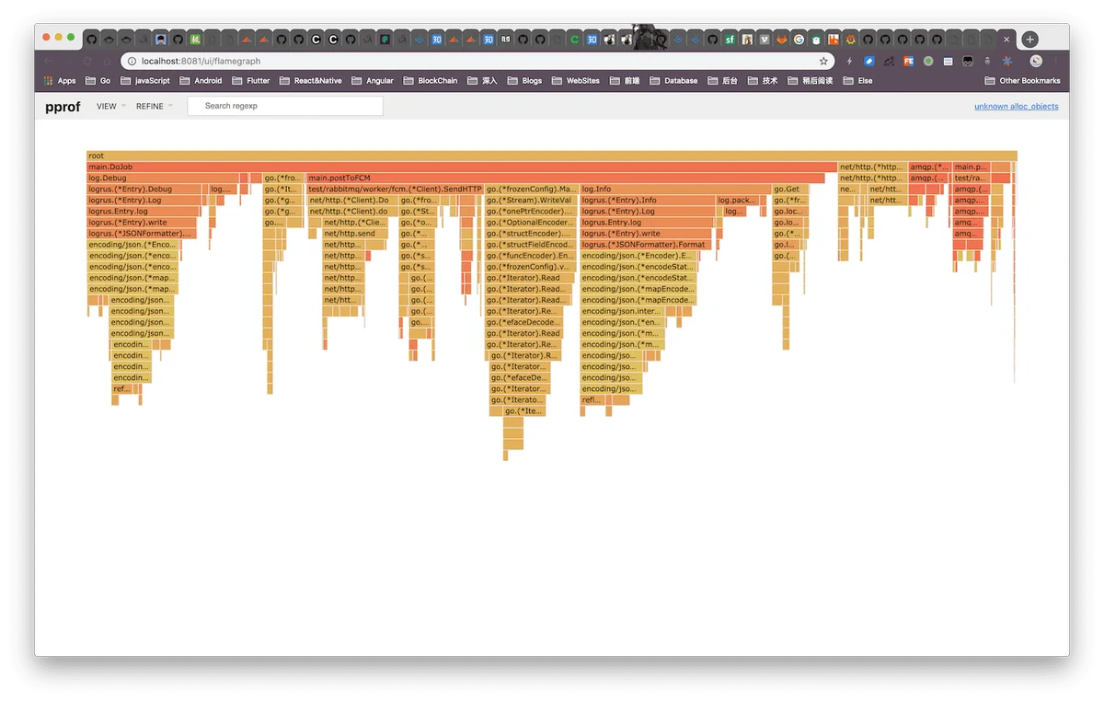This screenshot has width=1104, height=702.
Task: Open the React&Native bookmarks folder
Action: (x=311, y=81)
